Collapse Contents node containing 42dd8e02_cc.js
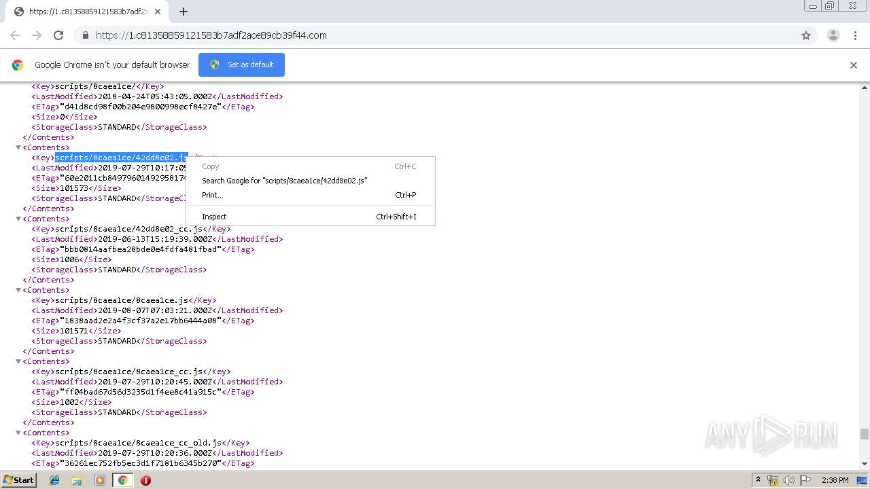This screenshot has width=870, height=489. 18,219
